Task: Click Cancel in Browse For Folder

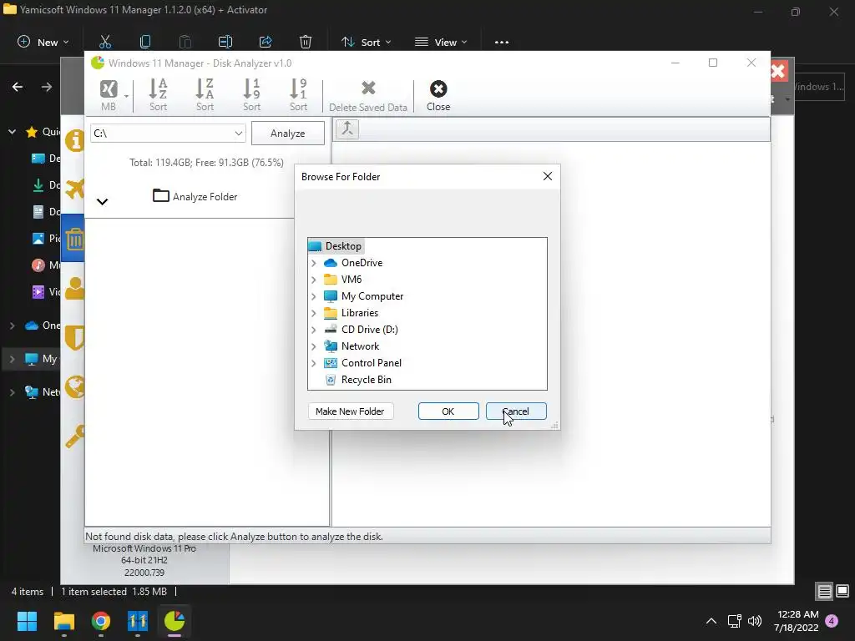Action: [x=516, y=411]
